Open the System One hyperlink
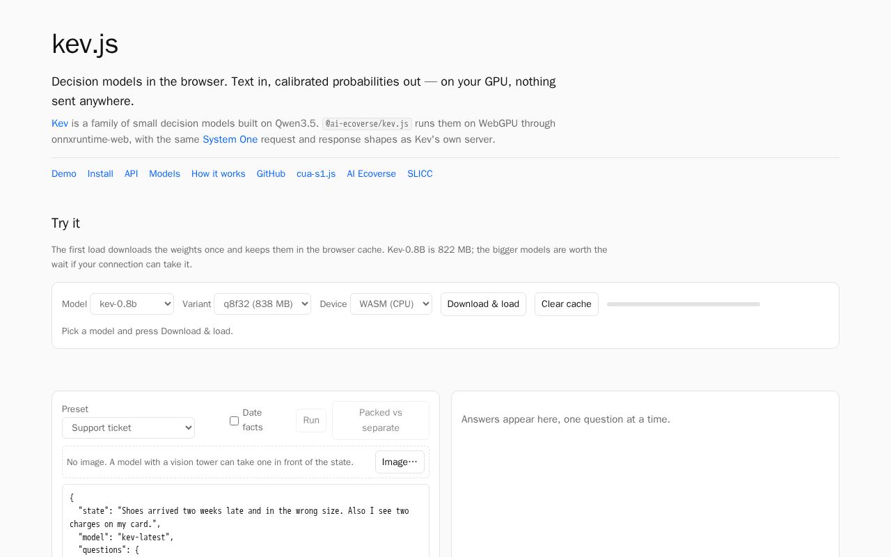This screenshot has height=557, width=891. coord(230,139)
